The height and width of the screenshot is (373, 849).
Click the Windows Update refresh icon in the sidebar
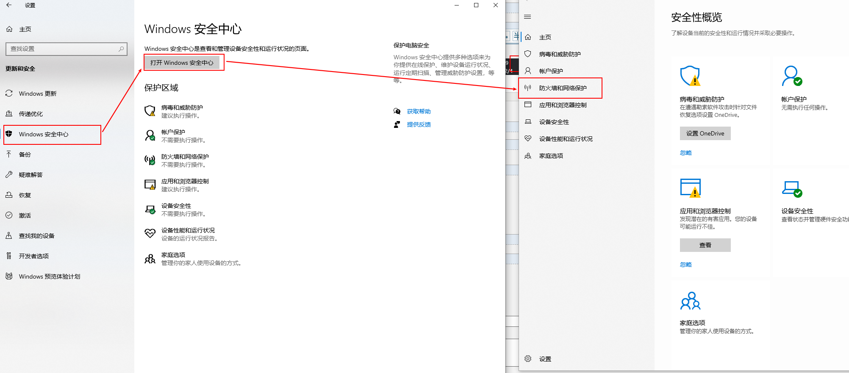[x=9, y=93]
